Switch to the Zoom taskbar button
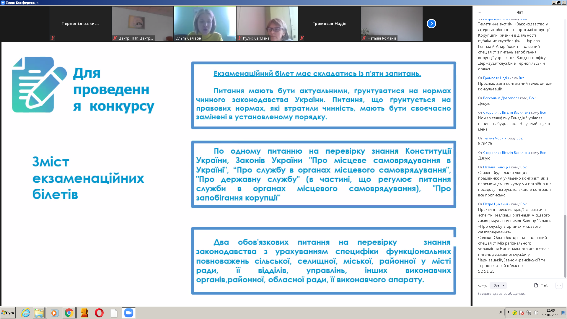567x319 pixels. (129, 313)
